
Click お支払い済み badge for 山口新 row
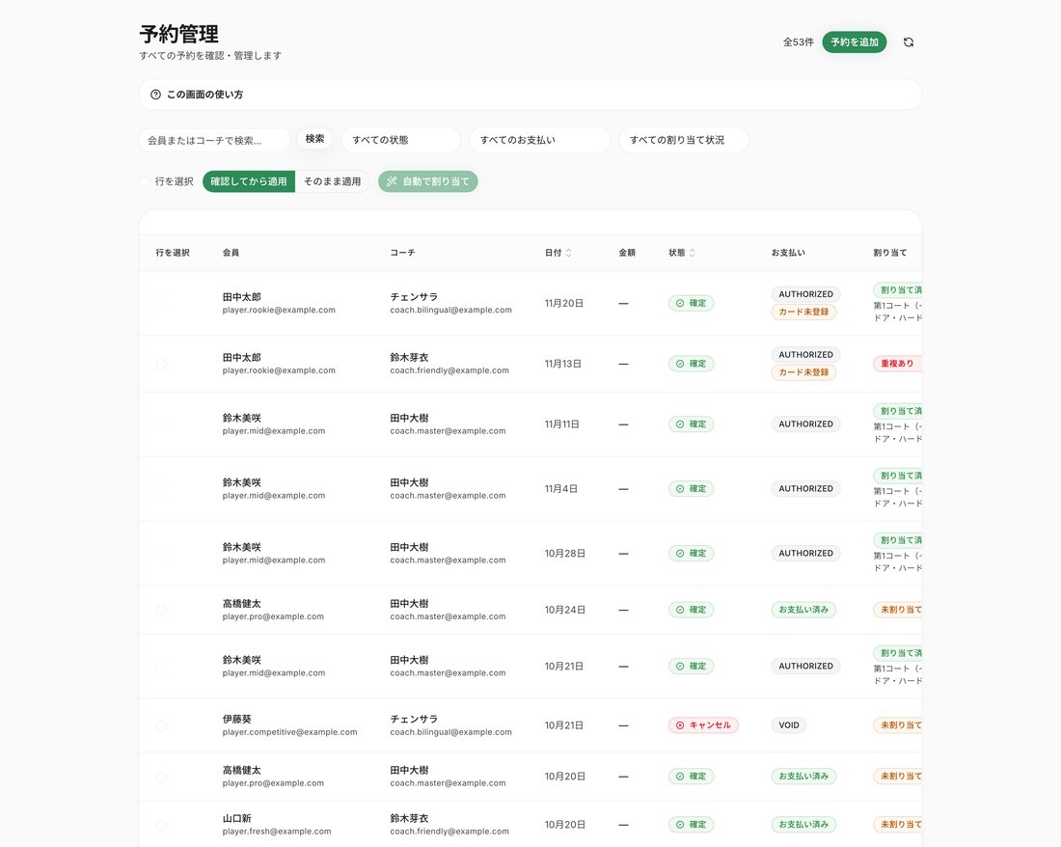click(x=803, y=825)
